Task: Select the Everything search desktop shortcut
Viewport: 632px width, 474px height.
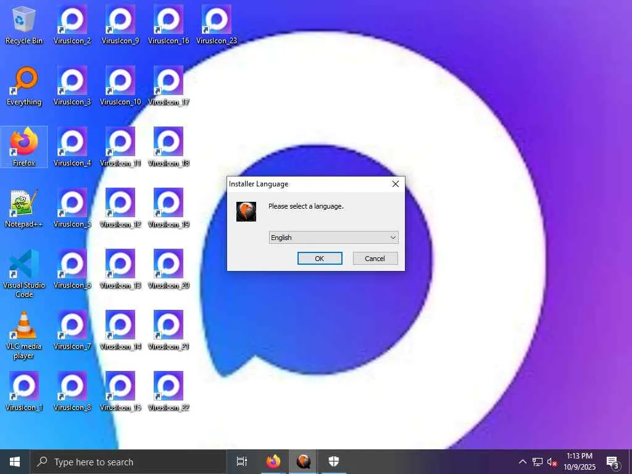Action: [24, 86]
